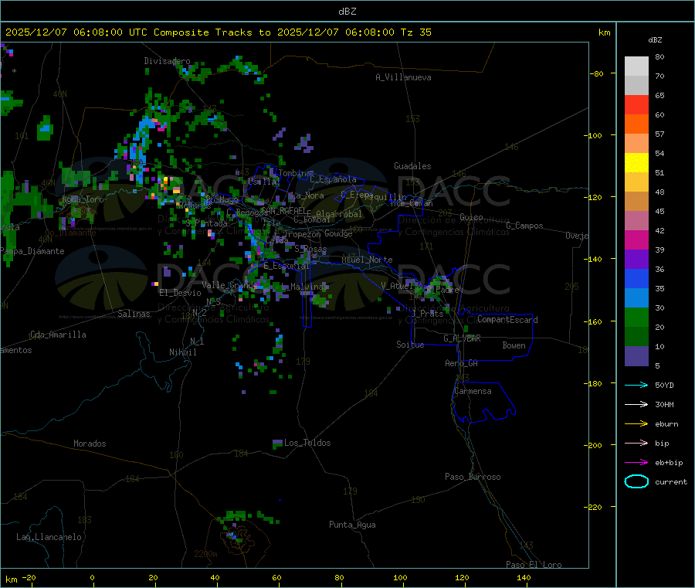Click the 'Valle_Grande' map label
The height and width of the screenshot is (588, 695).
pos(229,284)
